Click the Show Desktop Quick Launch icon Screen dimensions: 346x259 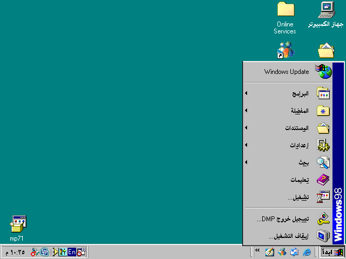point(270,252)
